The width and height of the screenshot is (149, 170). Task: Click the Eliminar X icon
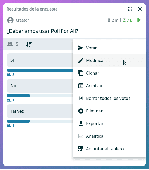click(x=81, y=111)
